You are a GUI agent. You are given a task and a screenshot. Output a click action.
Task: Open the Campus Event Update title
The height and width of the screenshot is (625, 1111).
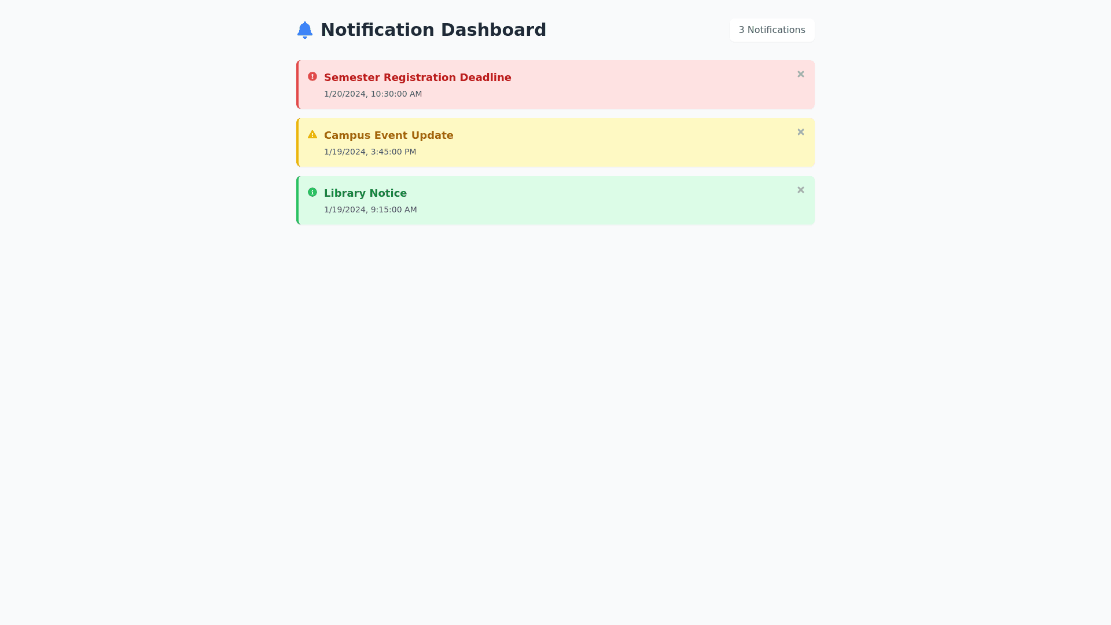(x=388, y=135)
